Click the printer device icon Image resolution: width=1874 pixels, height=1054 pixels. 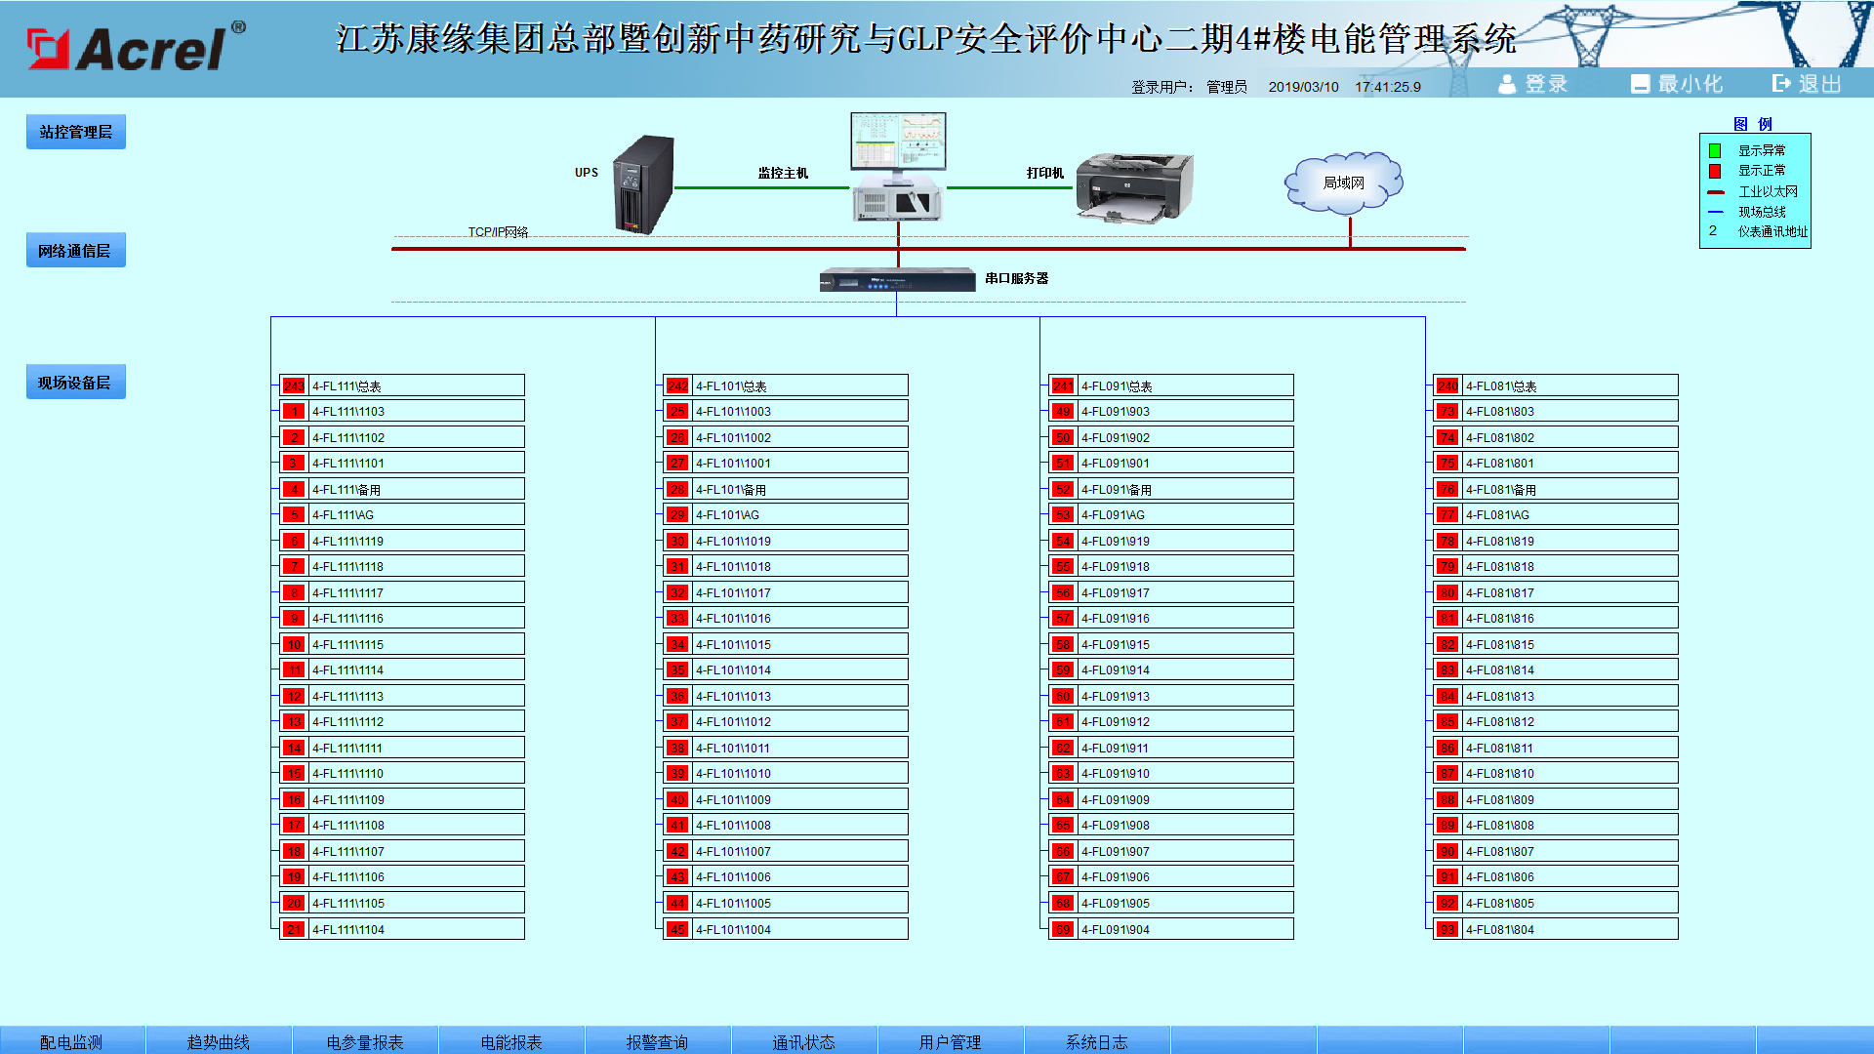coord(1133,187)
